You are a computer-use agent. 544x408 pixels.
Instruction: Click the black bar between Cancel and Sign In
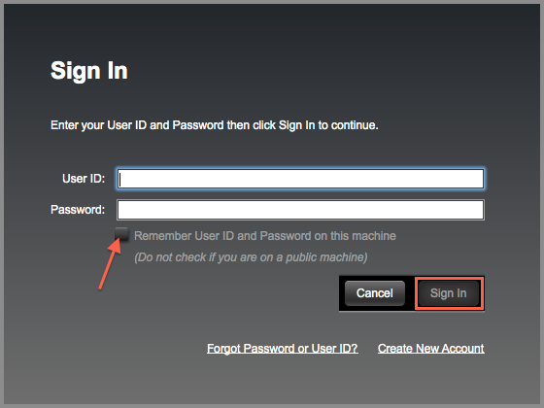(x=410, y=293)
